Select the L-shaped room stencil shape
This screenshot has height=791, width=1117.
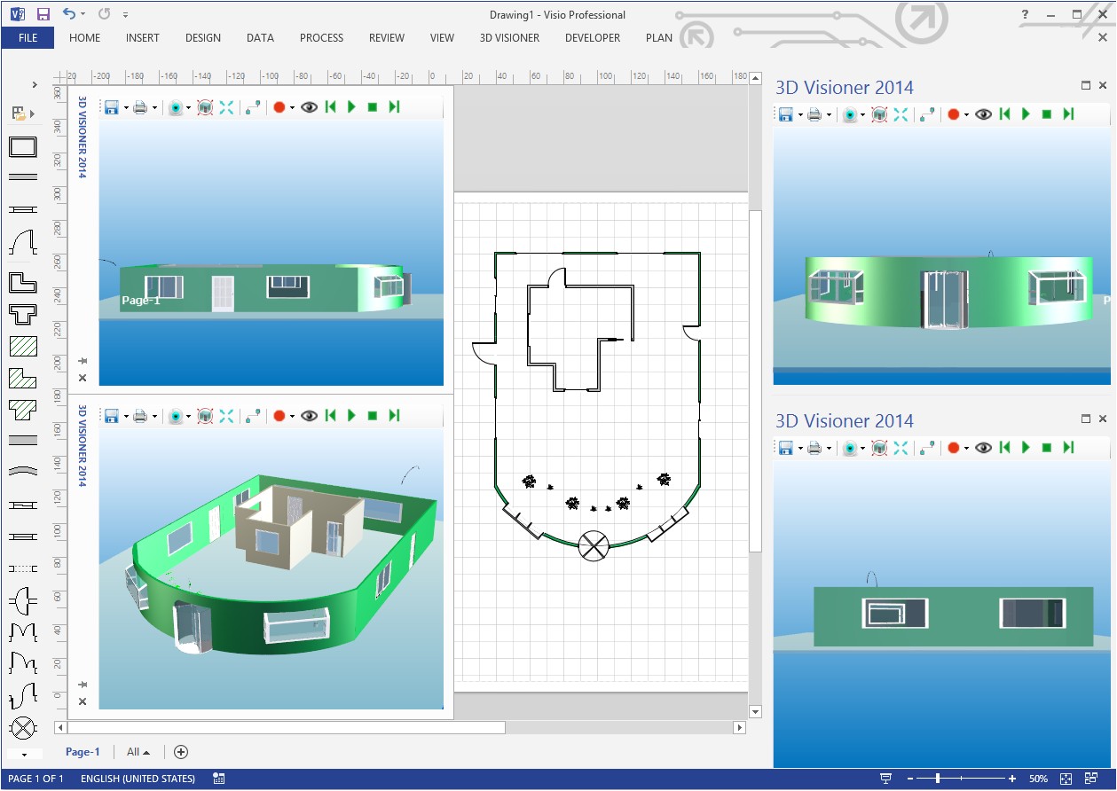tap(23, 282)
